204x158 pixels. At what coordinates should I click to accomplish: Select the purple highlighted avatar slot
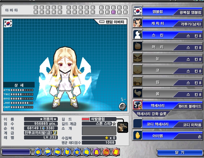coord(113,12)
